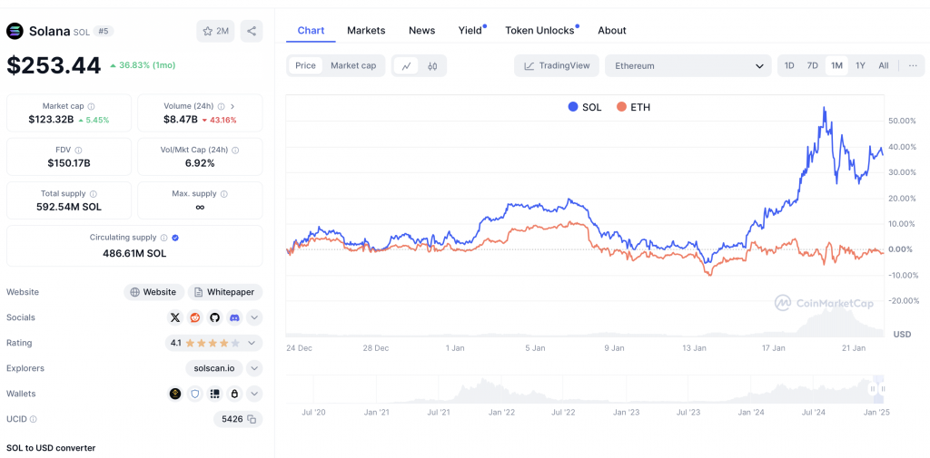This screenshot has height=458, width=930.
Task: Click the lock-shaped wallet icon
Action: [x=235, y=394]
